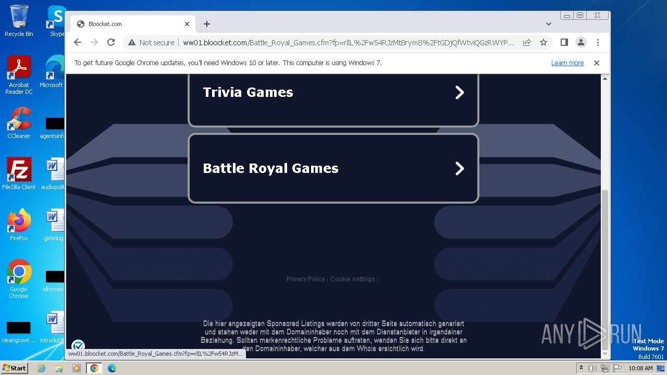Open the Battle Royal Games listing
This screenshot has height=375, width=667.
(333, 168)
